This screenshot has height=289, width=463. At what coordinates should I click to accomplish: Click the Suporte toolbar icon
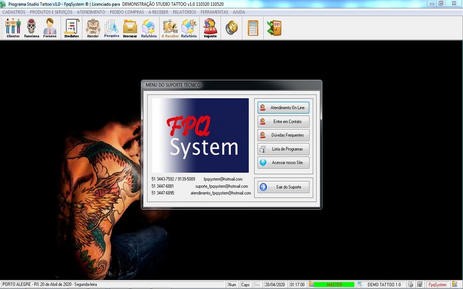coord(210,28)
